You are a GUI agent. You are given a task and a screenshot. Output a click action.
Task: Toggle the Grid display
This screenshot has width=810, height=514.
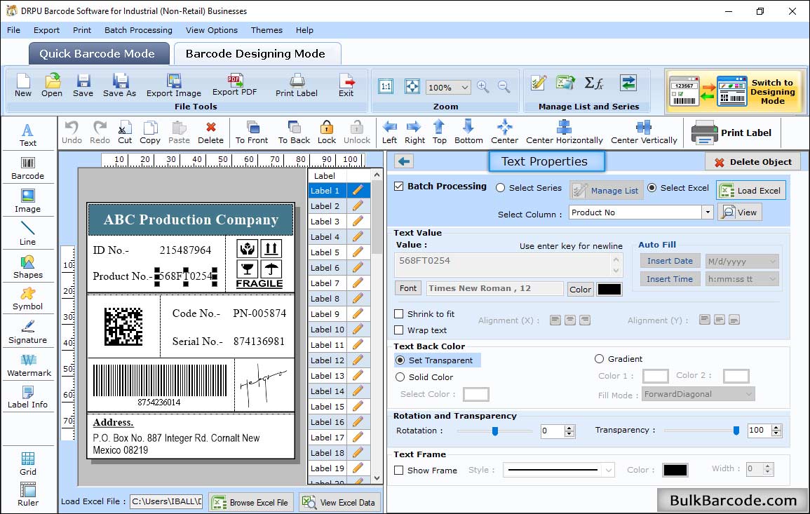click(28, 464)
